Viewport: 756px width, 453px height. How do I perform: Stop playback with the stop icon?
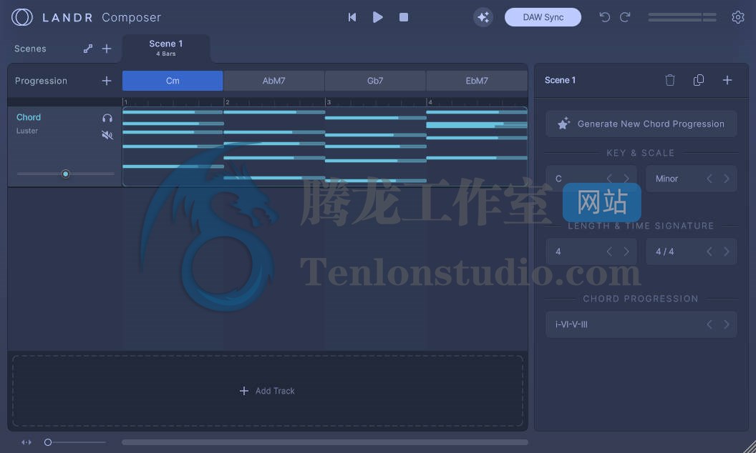(404, 17)
